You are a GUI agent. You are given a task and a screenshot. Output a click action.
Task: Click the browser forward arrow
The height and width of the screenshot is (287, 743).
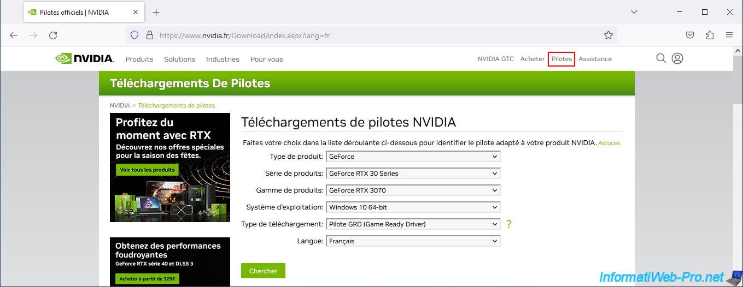tap(33, 35)
